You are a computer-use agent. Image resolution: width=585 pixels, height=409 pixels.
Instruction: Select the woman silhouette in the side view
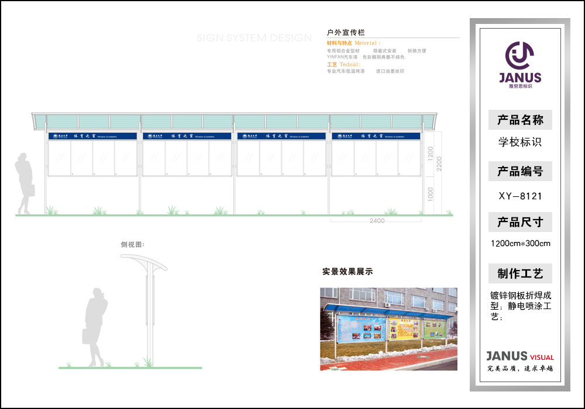[x=95, y=327]
